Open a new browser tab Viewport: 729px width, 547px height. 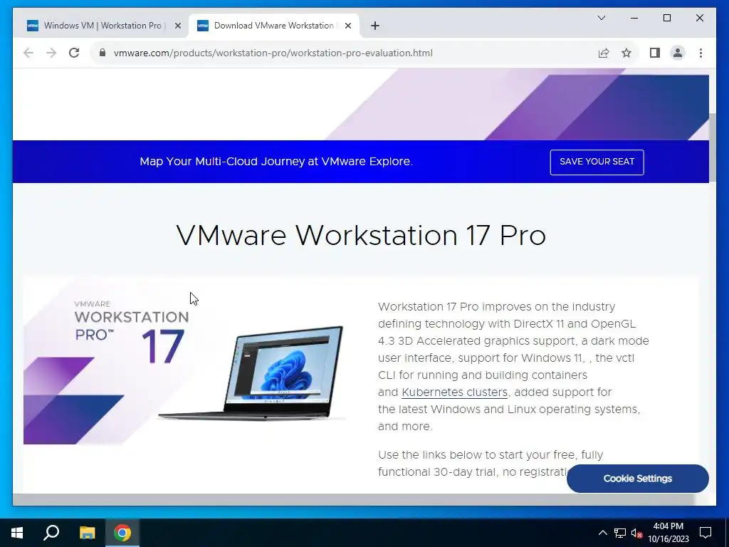[x=375, y=26]
